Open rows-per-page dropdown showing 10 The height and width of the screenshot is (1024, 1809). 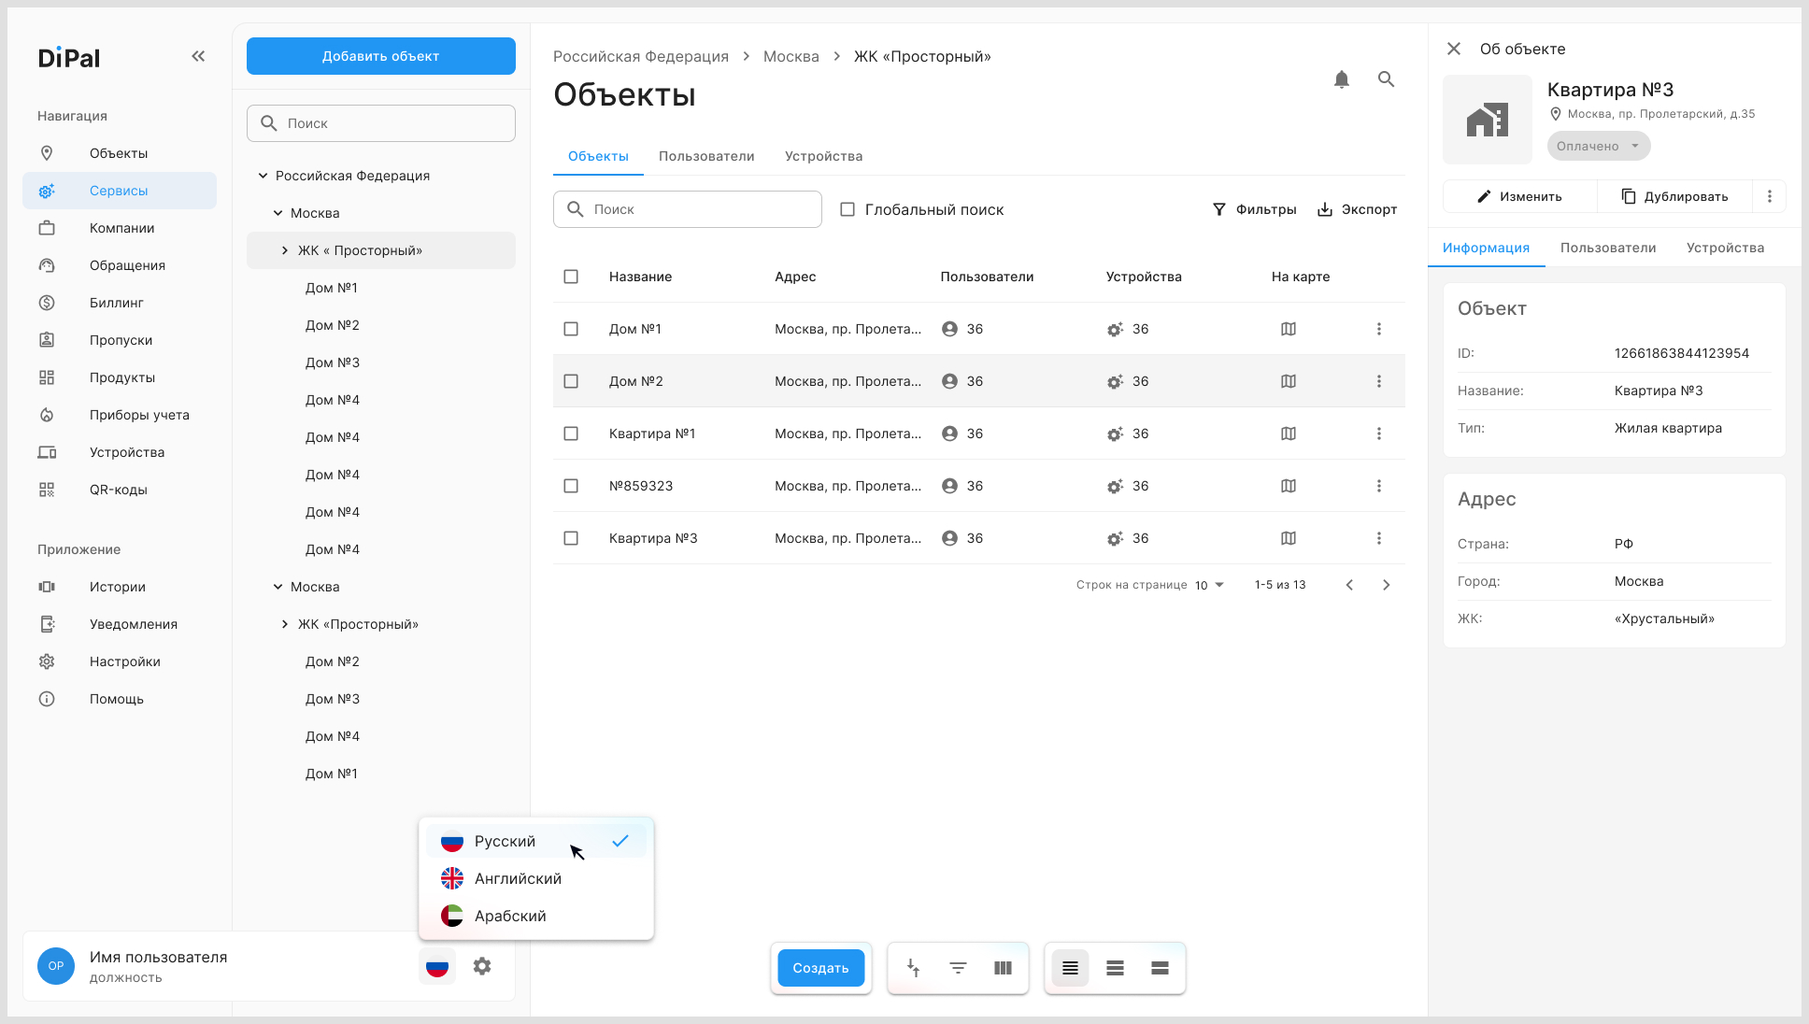(x=1209, y=585)
